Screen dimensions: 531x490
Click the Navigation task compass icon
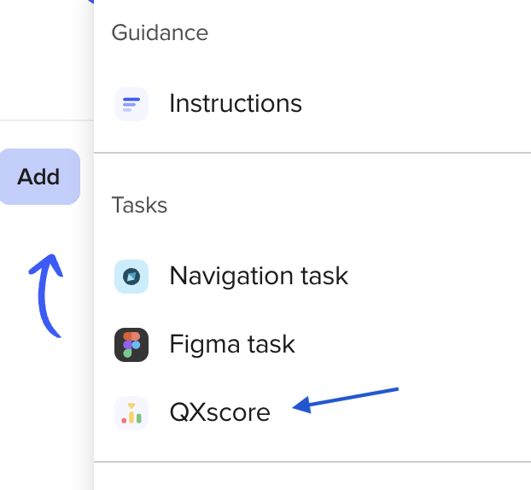click(131, 277)
